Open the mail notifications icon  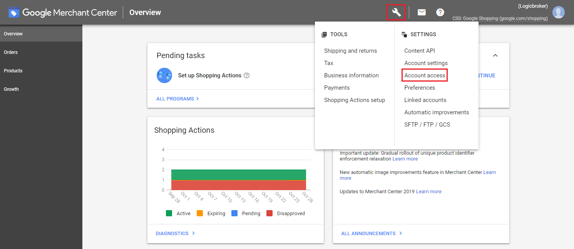click(x=422, y=12)
